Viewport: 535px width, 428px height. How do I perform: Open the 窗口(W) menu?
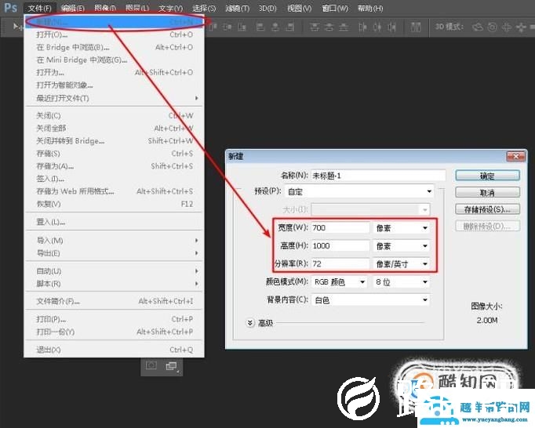(x=335, y=8)
